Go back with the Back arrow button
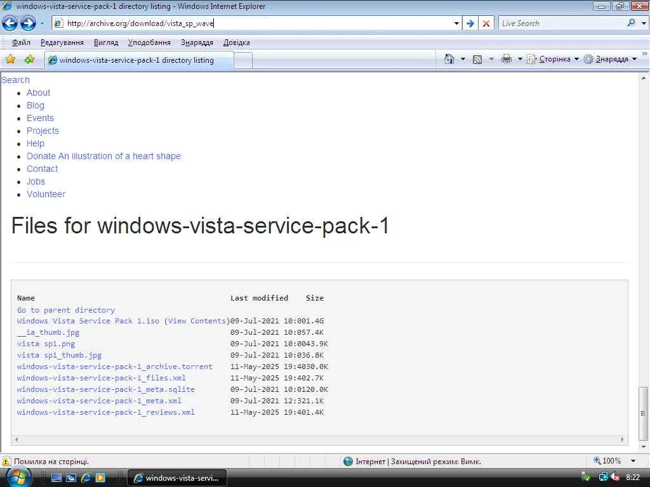650x487 pixels. point(10,23)
